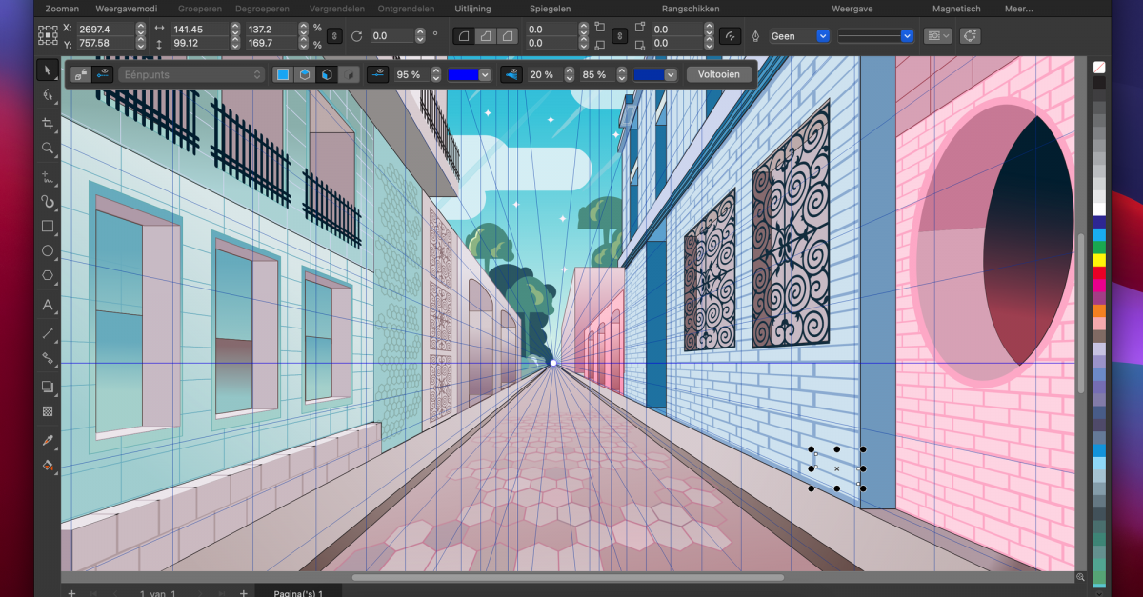The height and width of the screenshot is (597, 1143).
Task: Select the Rectangle tool
Action: pyautogui.click(x=48, y=227)
